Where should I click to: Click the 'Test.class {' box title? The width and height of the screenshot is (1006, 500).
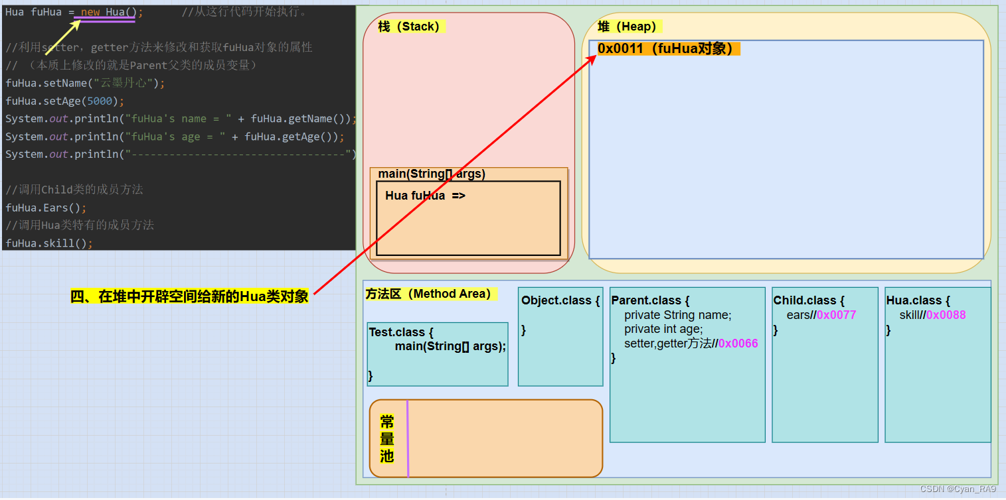(401, 332)
